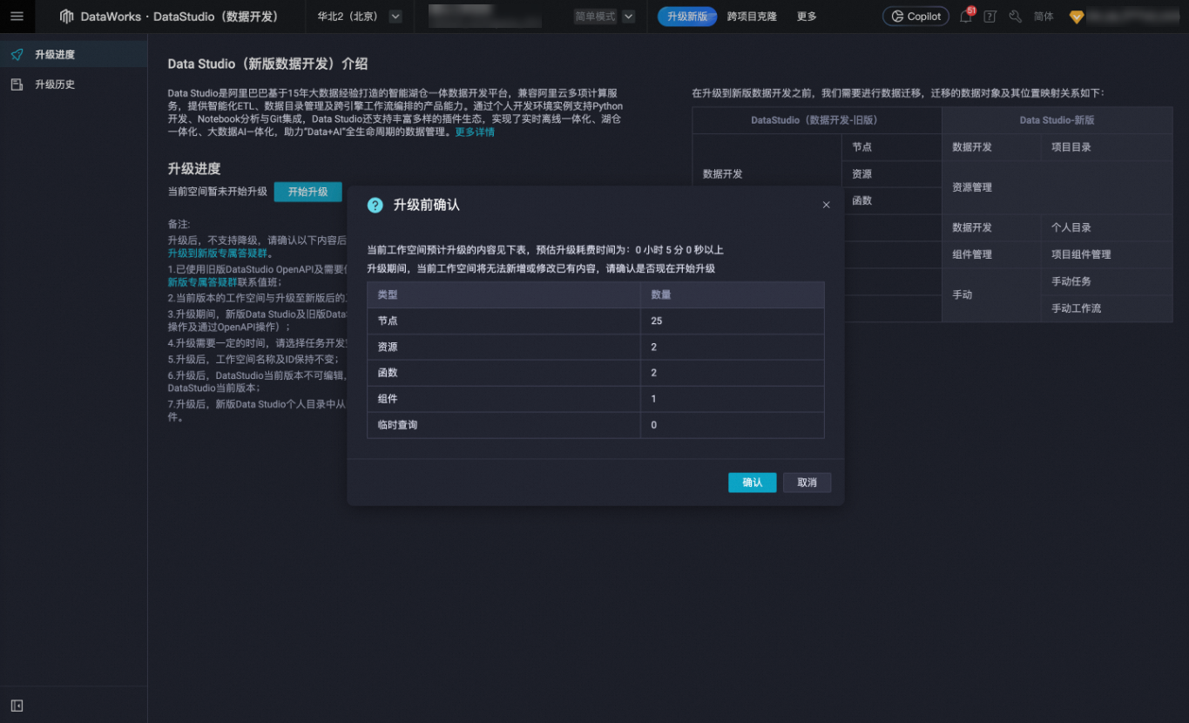Click the DataWorks logo icon

66,17
